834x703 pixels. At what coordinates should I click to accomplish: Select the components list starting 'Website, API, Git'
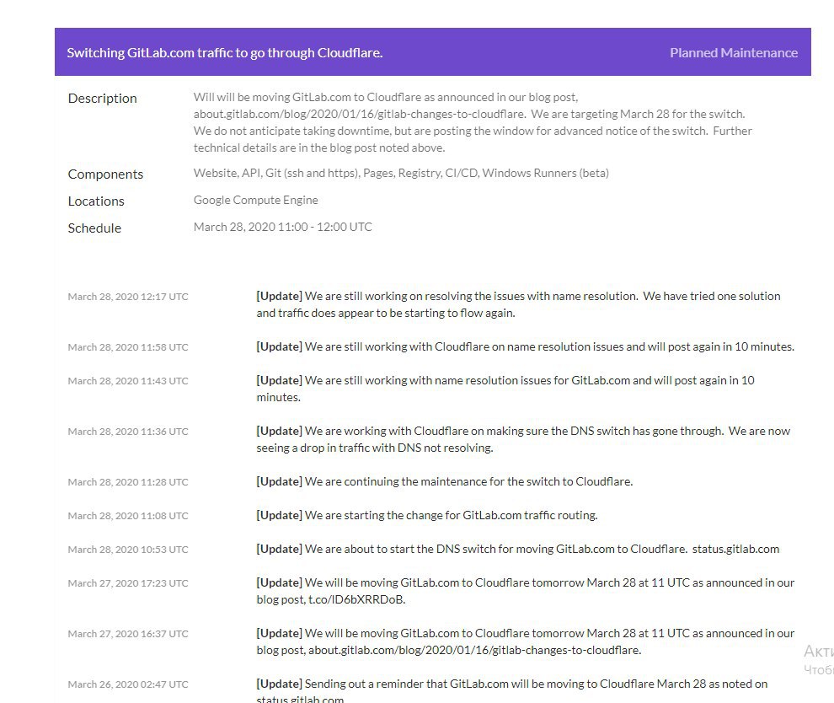401,173
